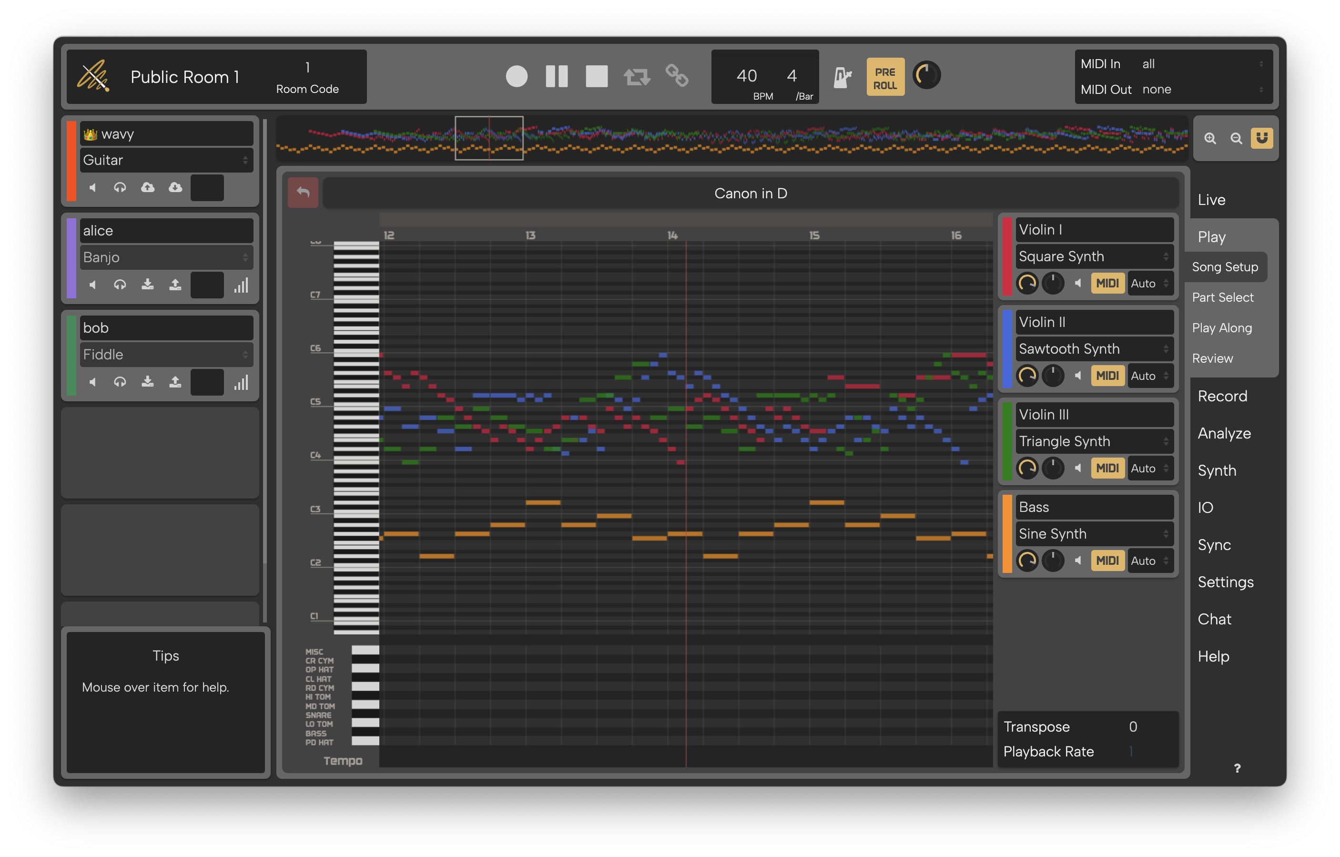Toggle the MIDI button on Violin II

(x=1107, y=376)
